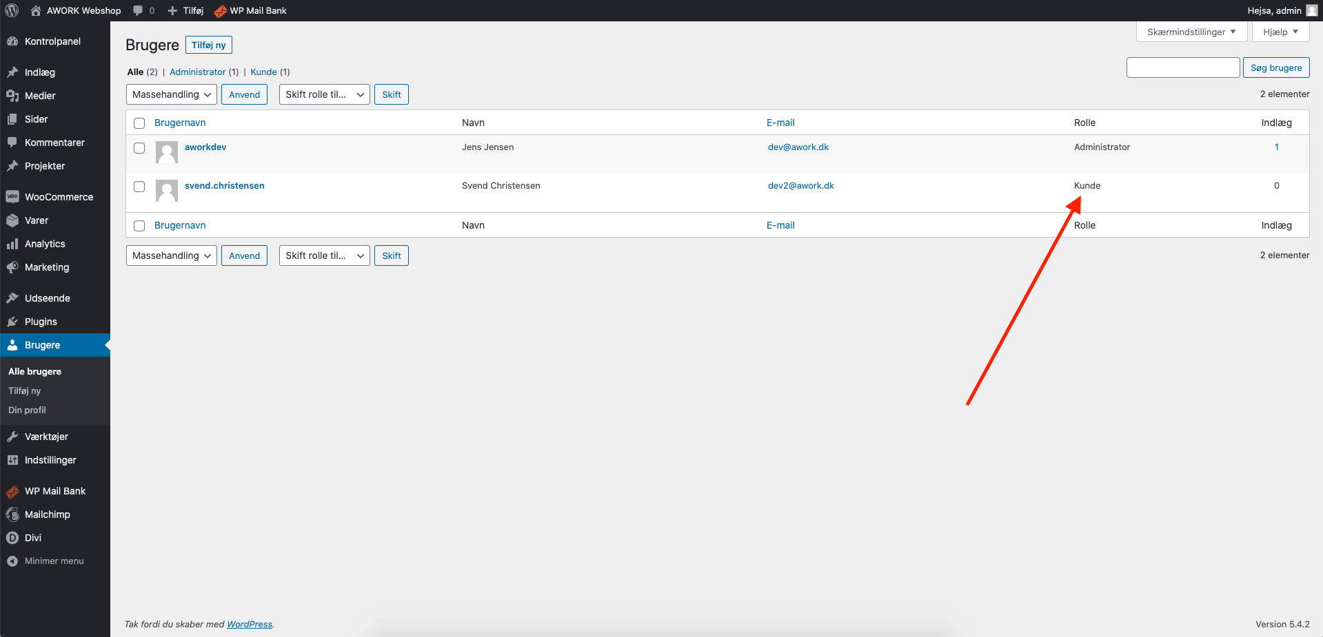The width and height of the screenshot is (1323, 637).
Task: Click svend.christensen's avatar thumbnail
Action: click(x=167, y=191)
